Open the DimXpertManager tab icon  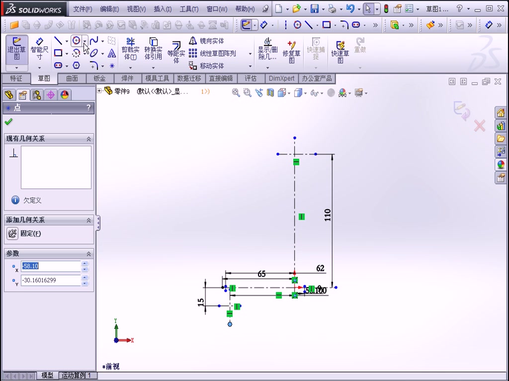pos(51,95)
